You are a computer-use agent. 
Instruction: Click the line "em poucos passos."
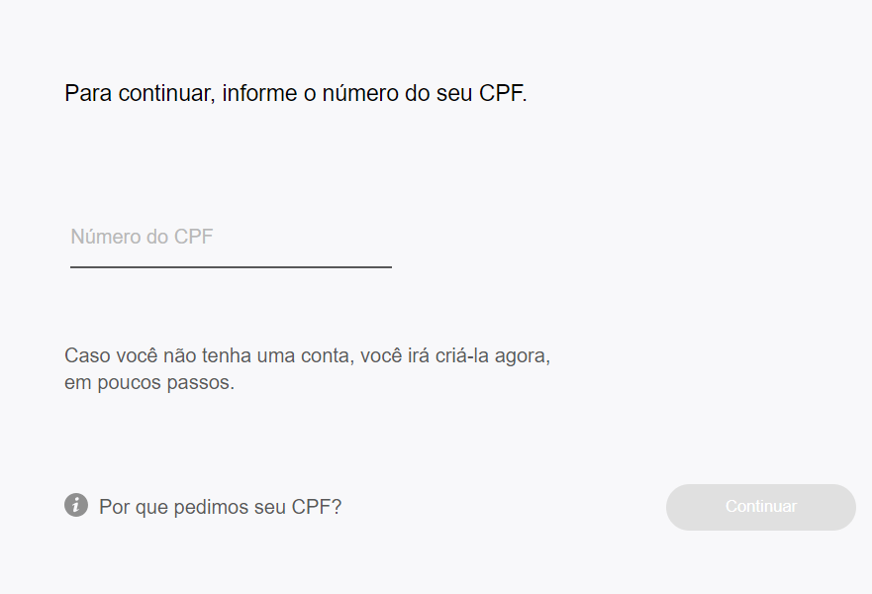point(149,383)
